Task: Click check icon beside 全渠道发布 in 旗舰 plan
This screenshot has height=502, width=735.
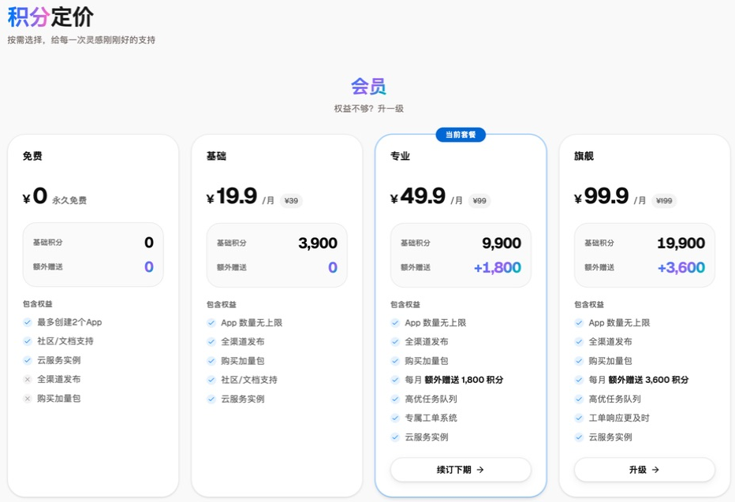Action: pos(578,341)
